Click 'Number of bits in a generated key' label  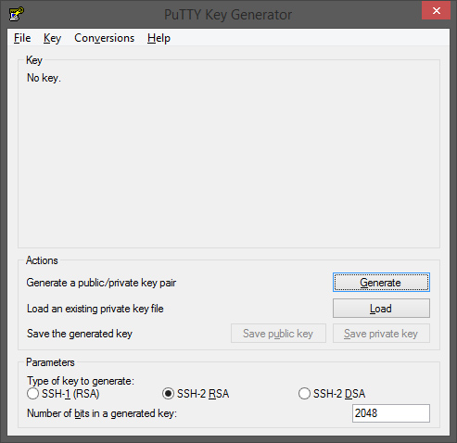point(102,413)
